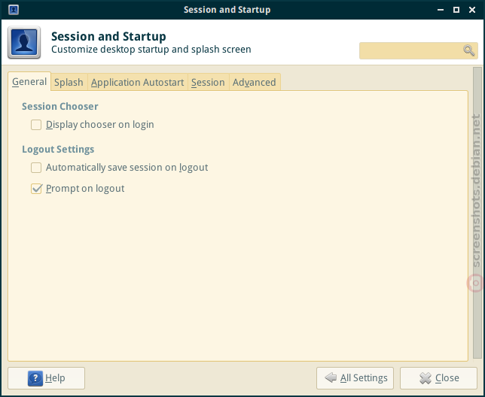Maximize the Session and Startup window
The height and width of the screenshot is (397, 485).
[x=456, y=10]
